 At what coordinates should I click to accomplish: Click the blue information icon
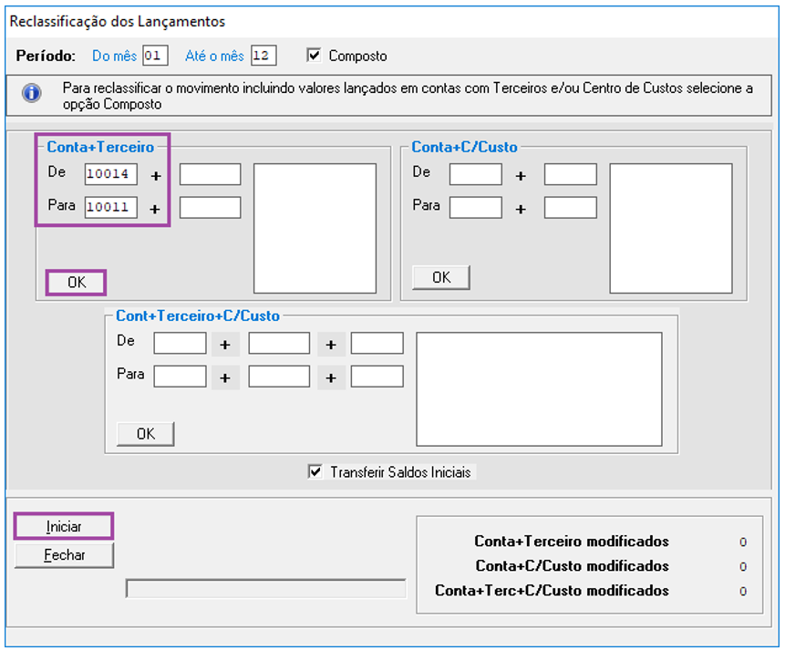point(32,93)
